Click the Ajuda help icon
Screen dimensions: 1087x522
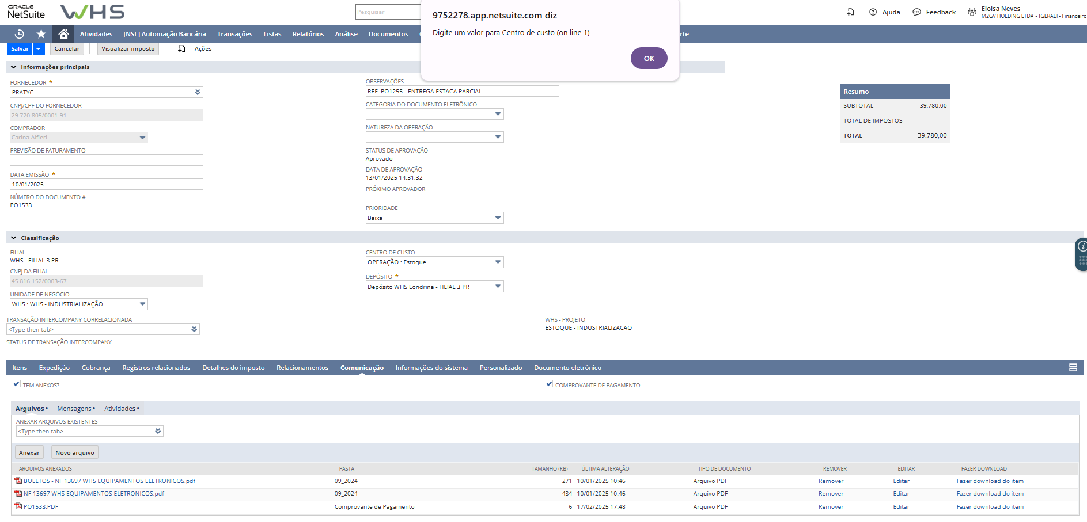click(x=873, y=12)
